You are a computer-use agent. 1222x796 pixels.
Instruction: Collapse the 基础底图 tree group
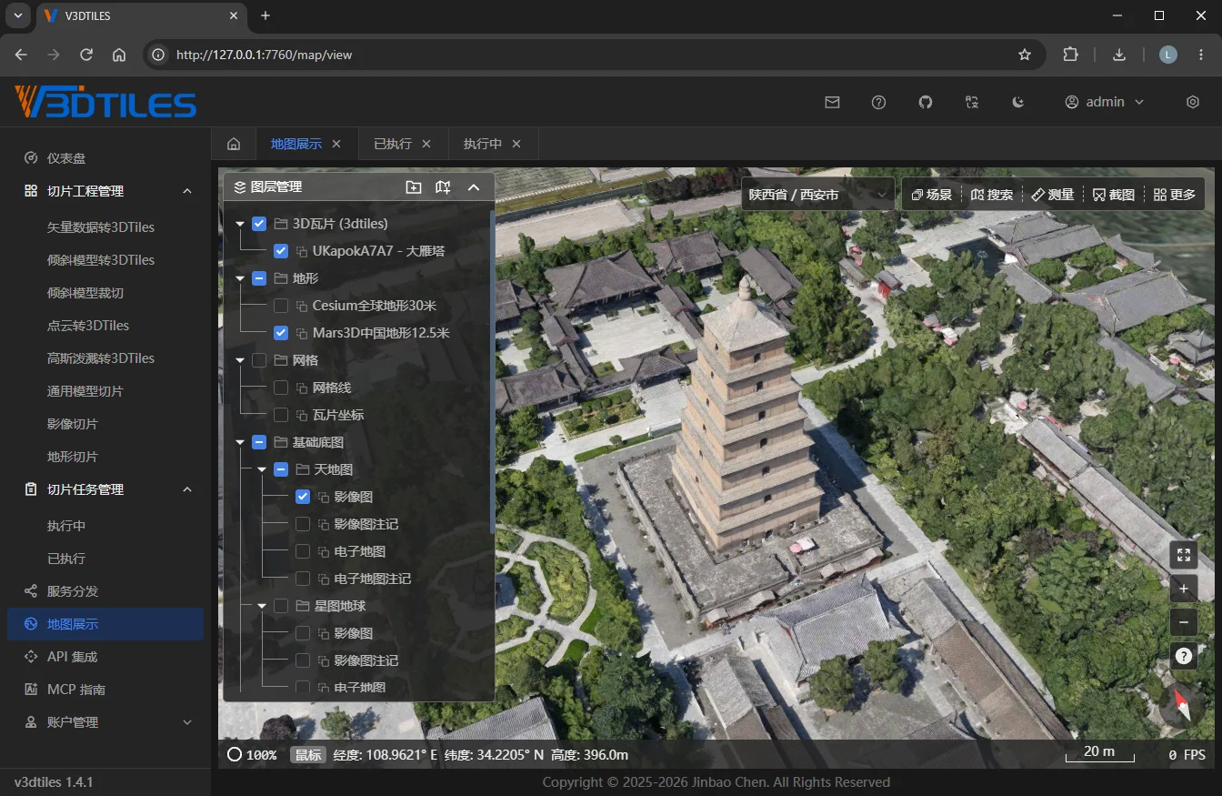click(240, 442)
